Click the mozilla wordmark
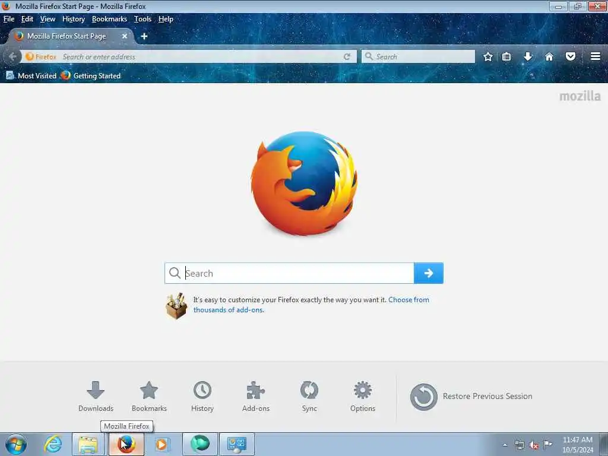 tap(580, 96)
